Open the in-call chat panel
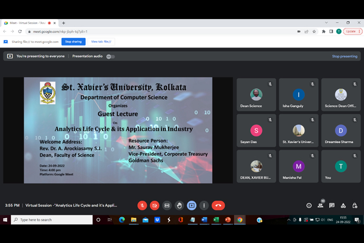 pos(332,205)
